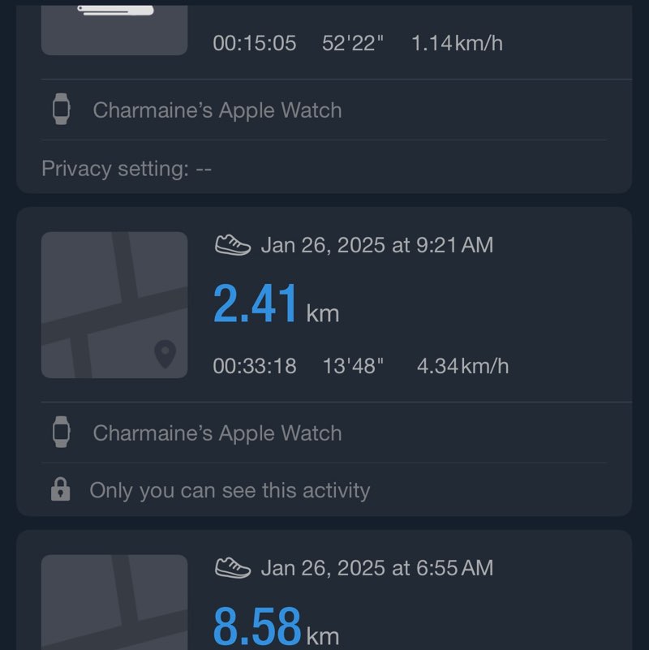This screenshot has width=649, height=650.
Task: Select the Jan 26, 2025 at 9:21 AM date
Action: (x=376, y=245)
